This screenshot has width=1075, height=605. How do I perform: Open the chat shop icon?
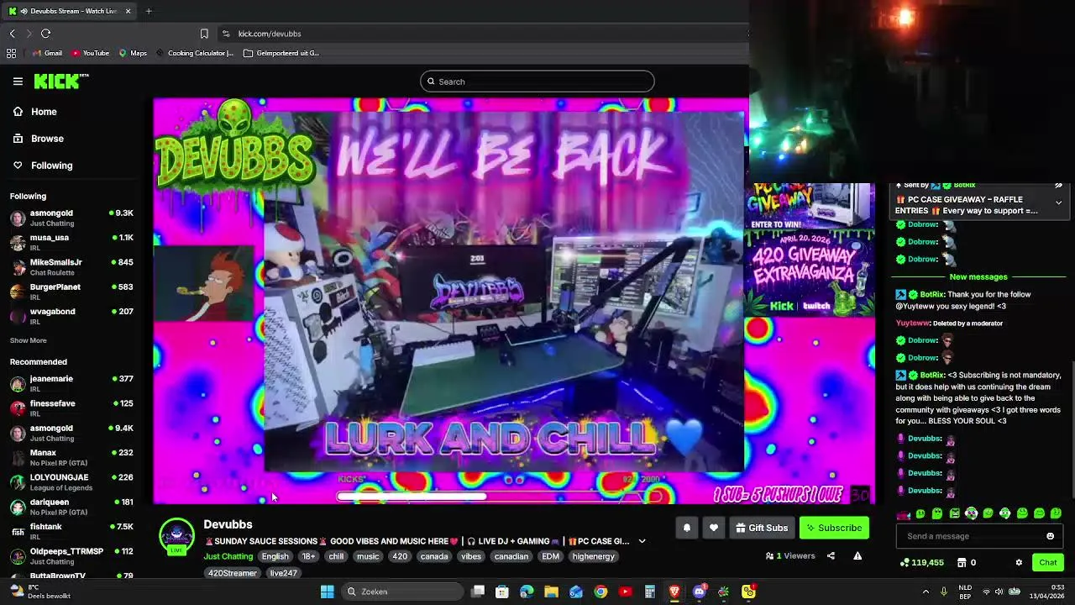coord(962,562)
